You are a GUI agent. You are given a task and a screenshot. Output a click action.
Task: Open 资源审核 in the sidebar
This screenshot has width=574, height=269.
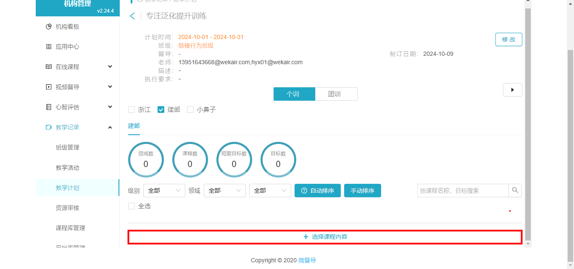click(67, 208)
